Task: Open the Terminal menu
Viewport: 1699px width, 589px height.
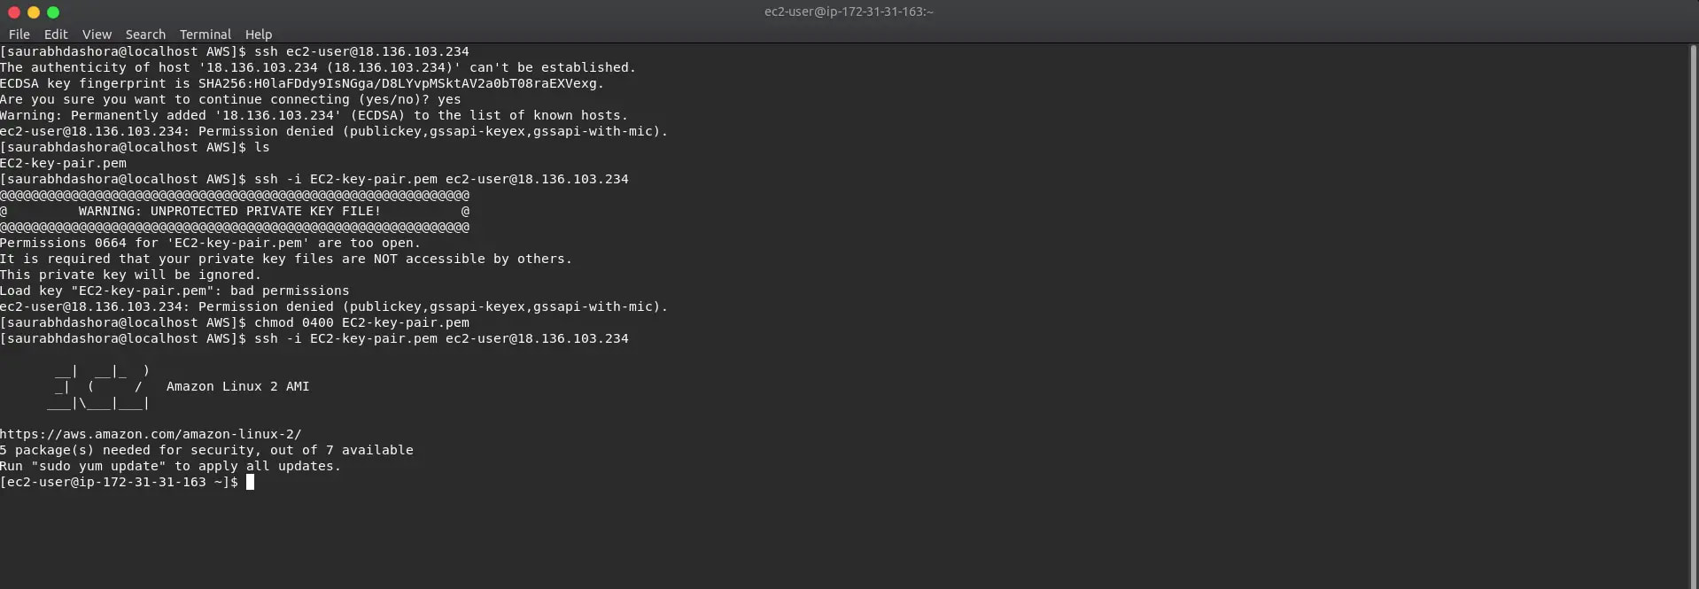Action: click(205, 35)
